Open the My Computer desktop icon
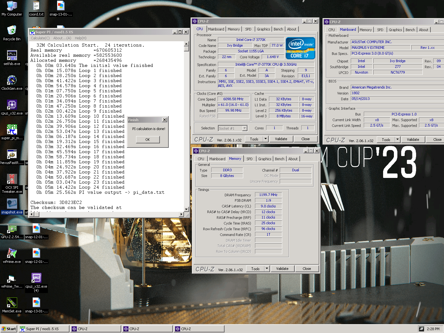 [12, 9]
